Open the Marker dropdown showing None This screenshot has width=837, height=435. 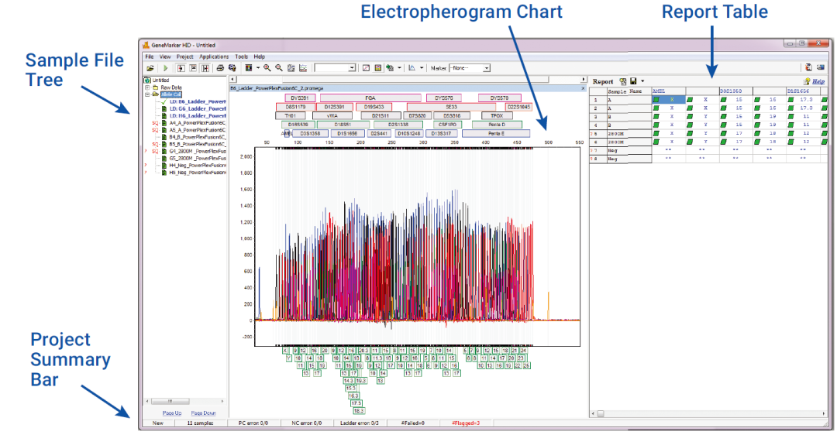point(470,68)
